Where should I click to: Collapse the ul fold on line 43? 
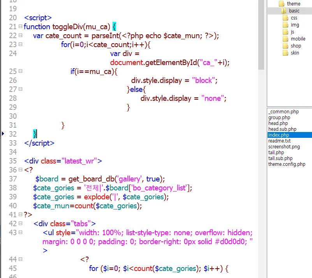(20, 232)
